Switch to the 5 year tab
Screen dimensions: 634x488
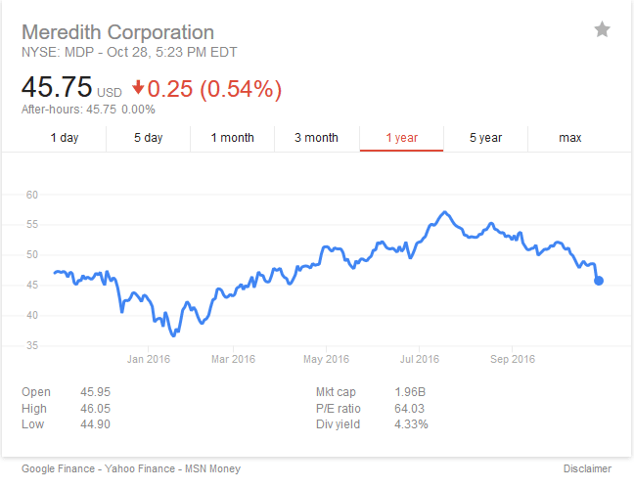click(x=485, y=138)
